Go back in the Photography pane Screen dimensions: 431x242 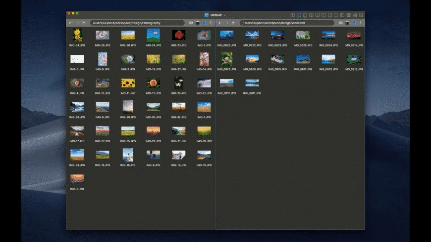coord(70,23)
